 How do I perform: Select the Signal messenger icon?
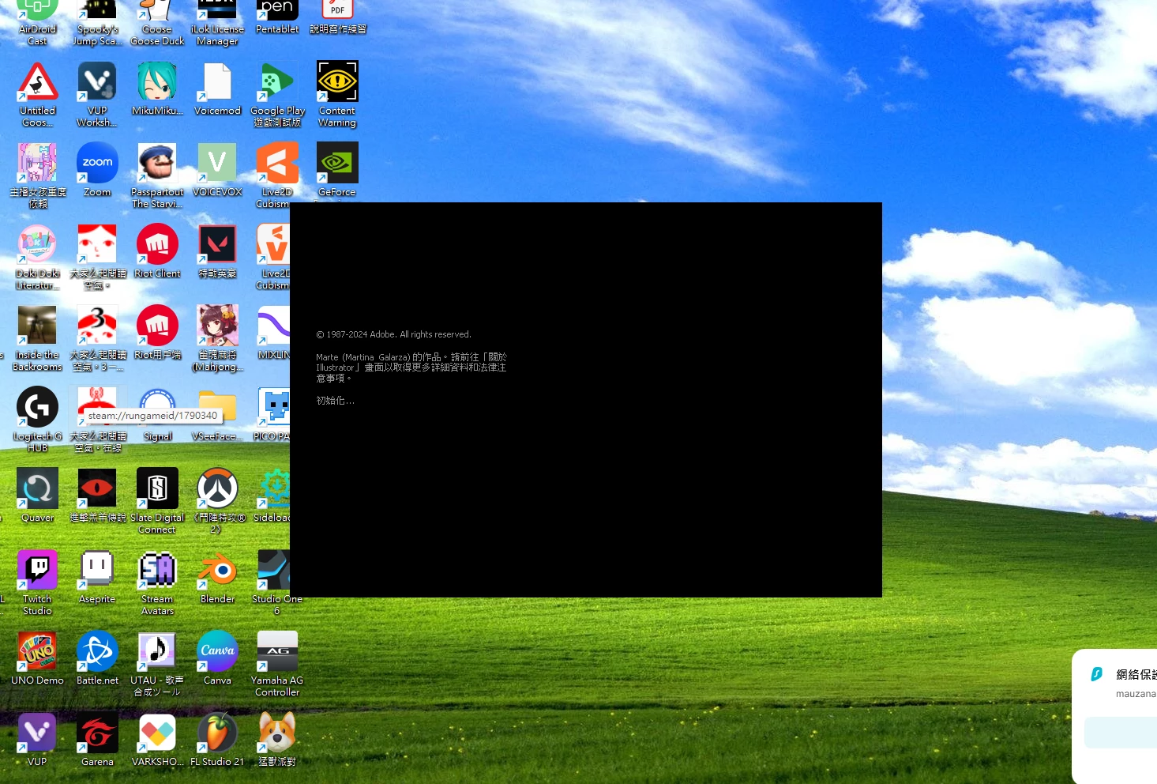[x=157, y=414]
